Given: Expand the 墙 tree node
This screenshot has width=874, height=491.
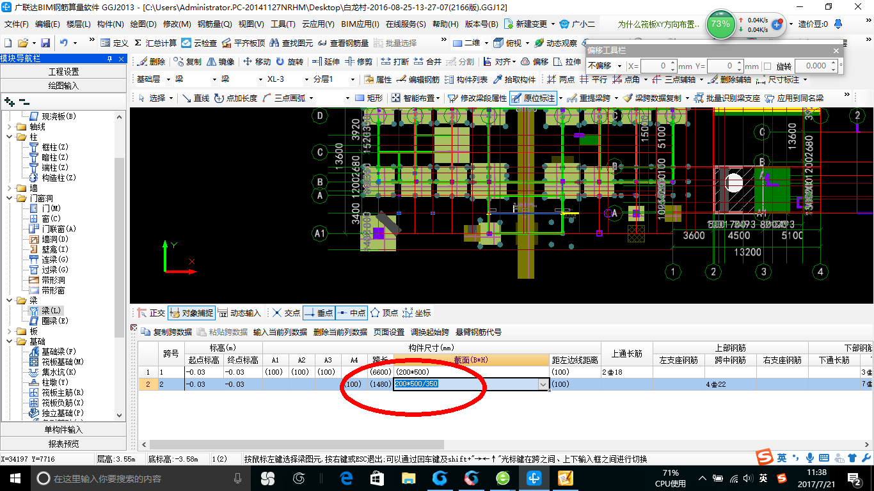Looking at the screenshot, I should click(x=10, y=188).
